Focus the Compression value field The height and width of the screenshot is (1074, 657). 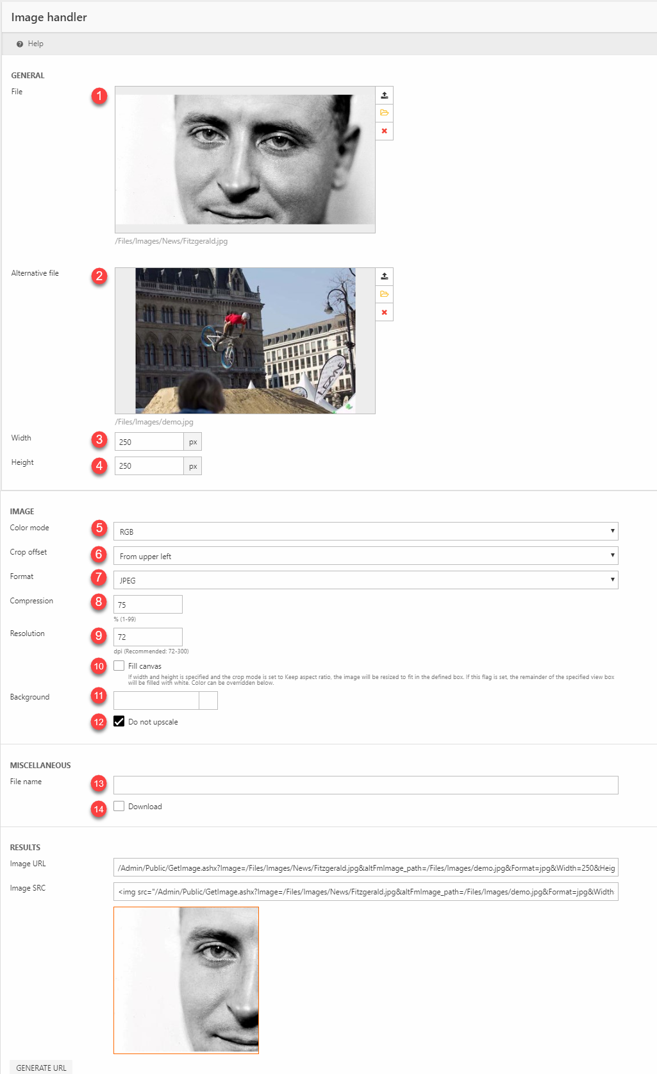point(148,605)
